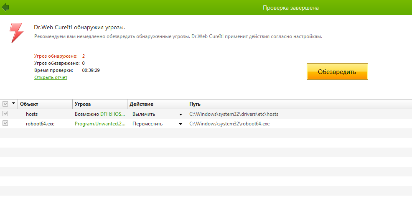Uncheck the roboot64.exe threat checkbox
Viewport: 412px width, 204px height.
(x=5, y=123)
